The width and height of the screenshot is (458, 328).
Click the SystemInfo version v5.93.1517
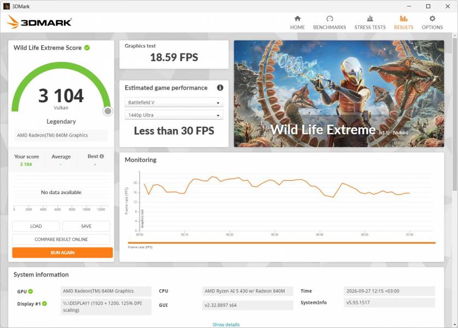390,303
